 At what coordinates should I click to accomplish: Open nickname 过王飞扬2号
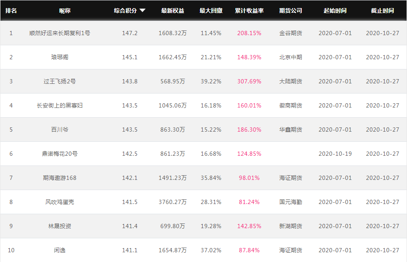pos(60,81)
